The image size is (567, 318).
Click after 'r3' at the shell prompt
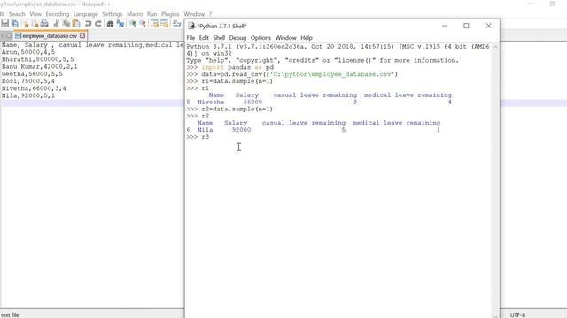(x=211, y=137)
